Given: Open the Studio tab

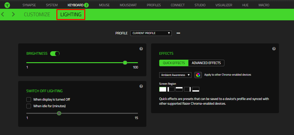Looking at the screenshot, I should [x=200, y=5].
